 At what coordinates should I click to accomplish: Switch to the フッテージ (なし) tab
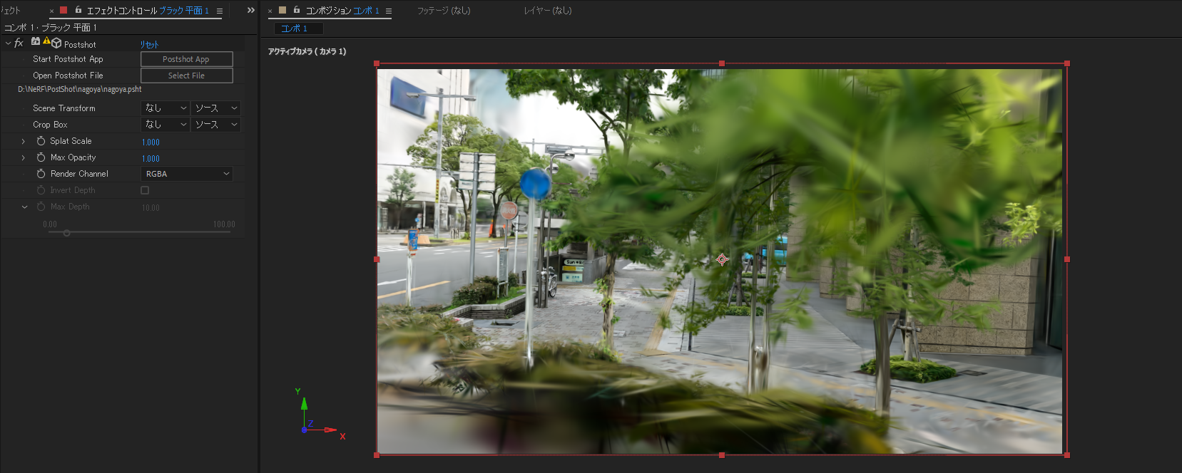pos(444,11)
